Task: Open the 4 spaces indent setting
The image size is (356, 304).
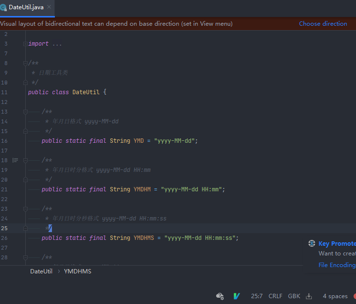Action: (x=335, y=296)
